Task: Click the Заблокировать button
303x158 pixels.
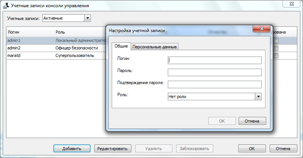Action: tap(194, 149)
